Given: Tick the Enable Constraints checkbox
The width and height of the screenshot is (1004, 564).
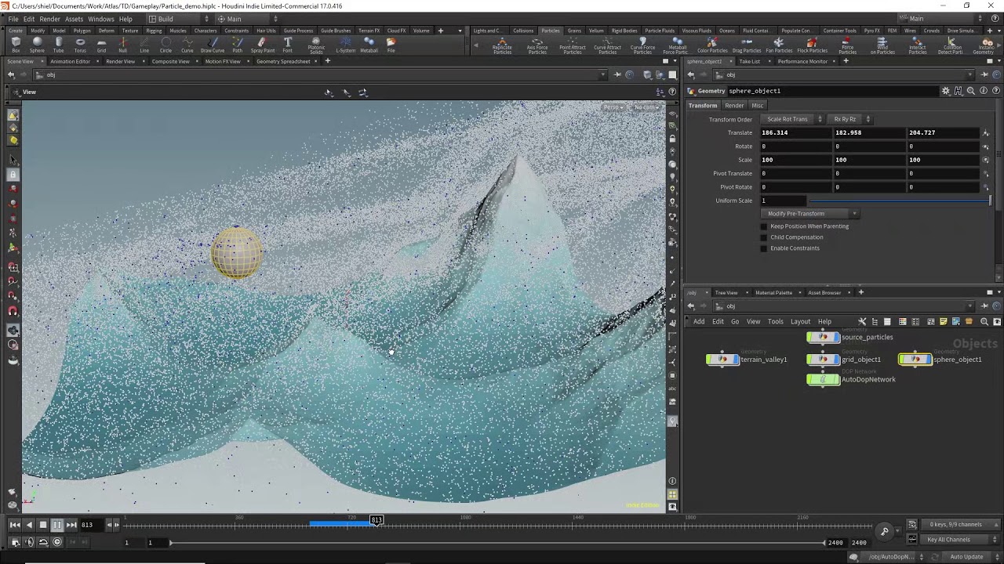Looking at the screenshot, I should 764,248.
